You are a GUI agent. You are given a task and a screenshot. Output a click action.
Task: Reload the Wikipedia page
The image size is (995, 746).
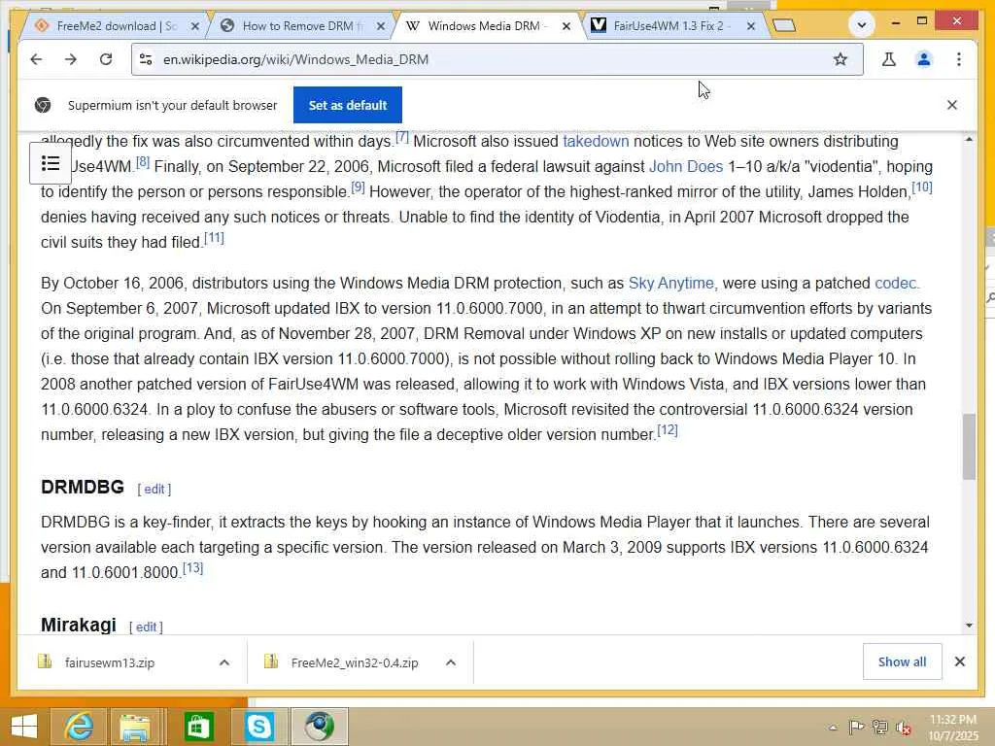click(106, 59)
